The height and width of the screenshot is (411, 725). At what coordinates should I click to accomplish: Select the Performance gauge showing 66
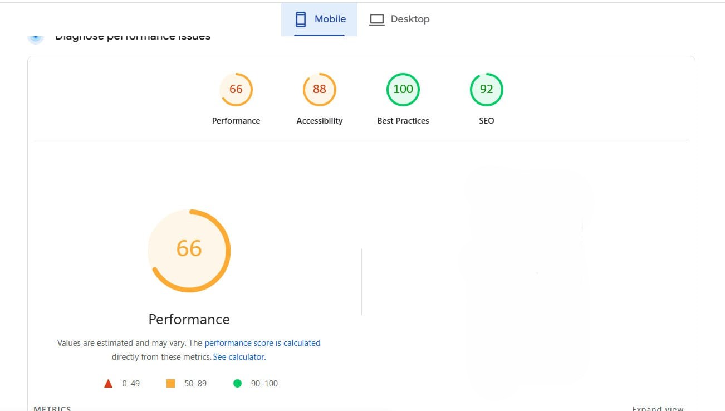click(236, 89)
